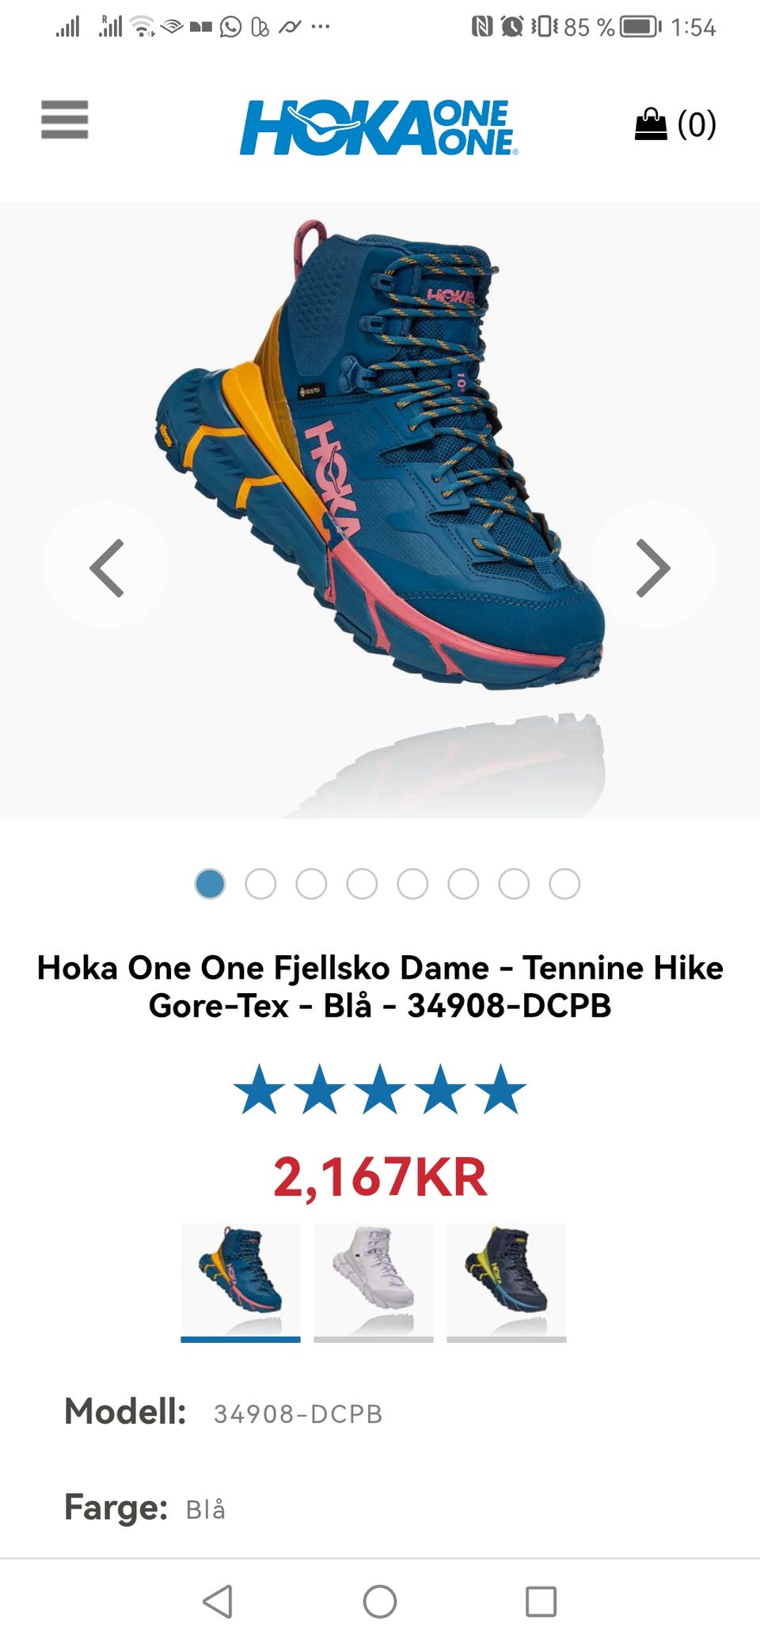Select the second image carousel dot
This screenshot has height=1646, width=760.
click(260, 884)
